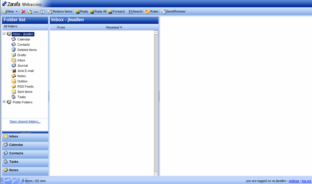Click the Print icon

click(x=36, y=12)
